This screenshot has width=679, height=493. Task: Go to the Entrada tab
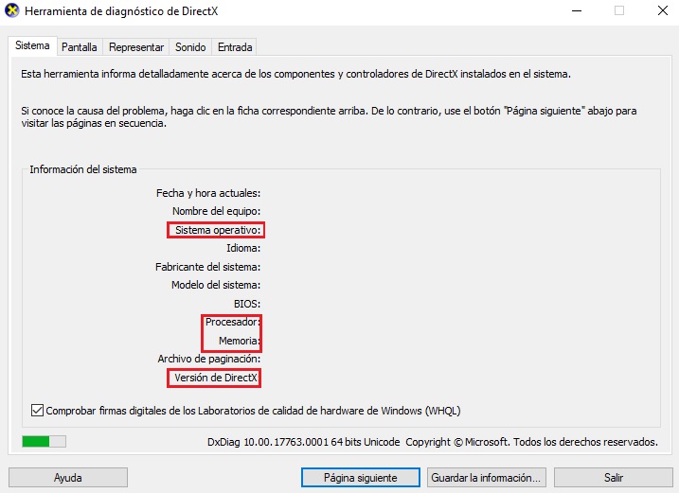click(x=235, y=47)
